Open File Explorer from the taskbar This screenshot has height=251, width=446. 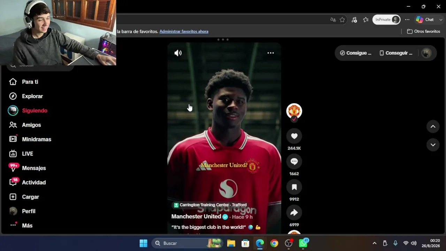click(231, 243)
